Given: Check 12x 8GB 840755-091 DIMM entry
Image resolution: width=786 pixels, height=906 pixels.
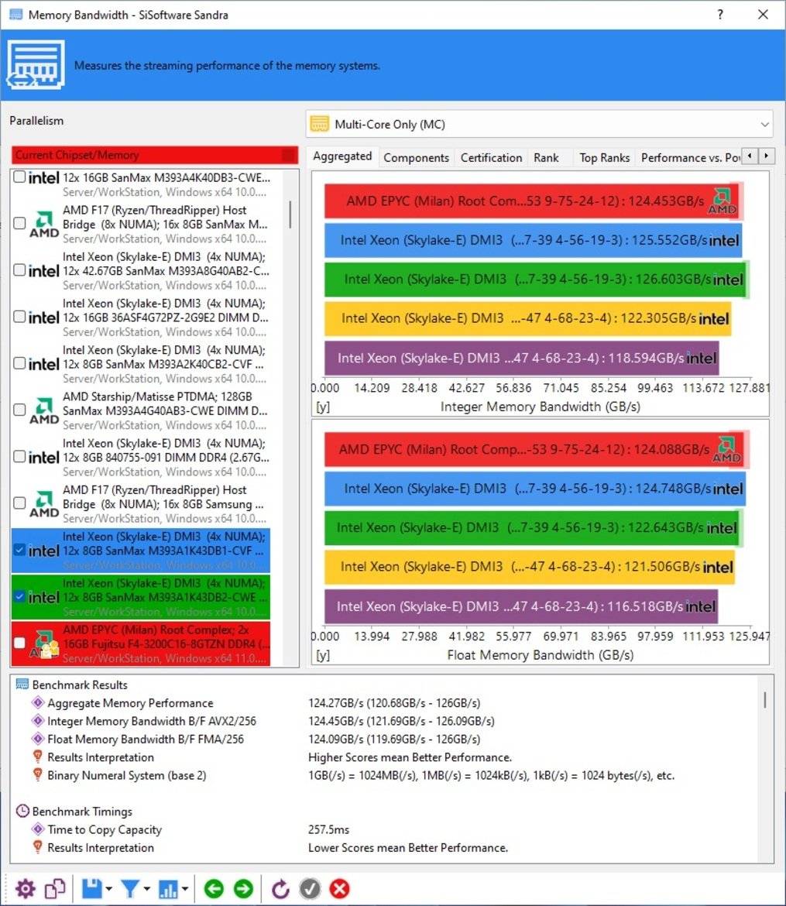Looking at the screenshot, I should coord(19,456).
